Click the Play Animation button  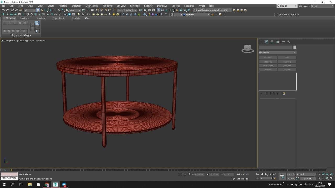(x=266, y=174)
